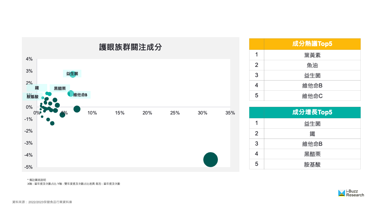380x214 pixels.
Task: Select the 葉黃素 cell in the table
Action: [x=312, y=55]
